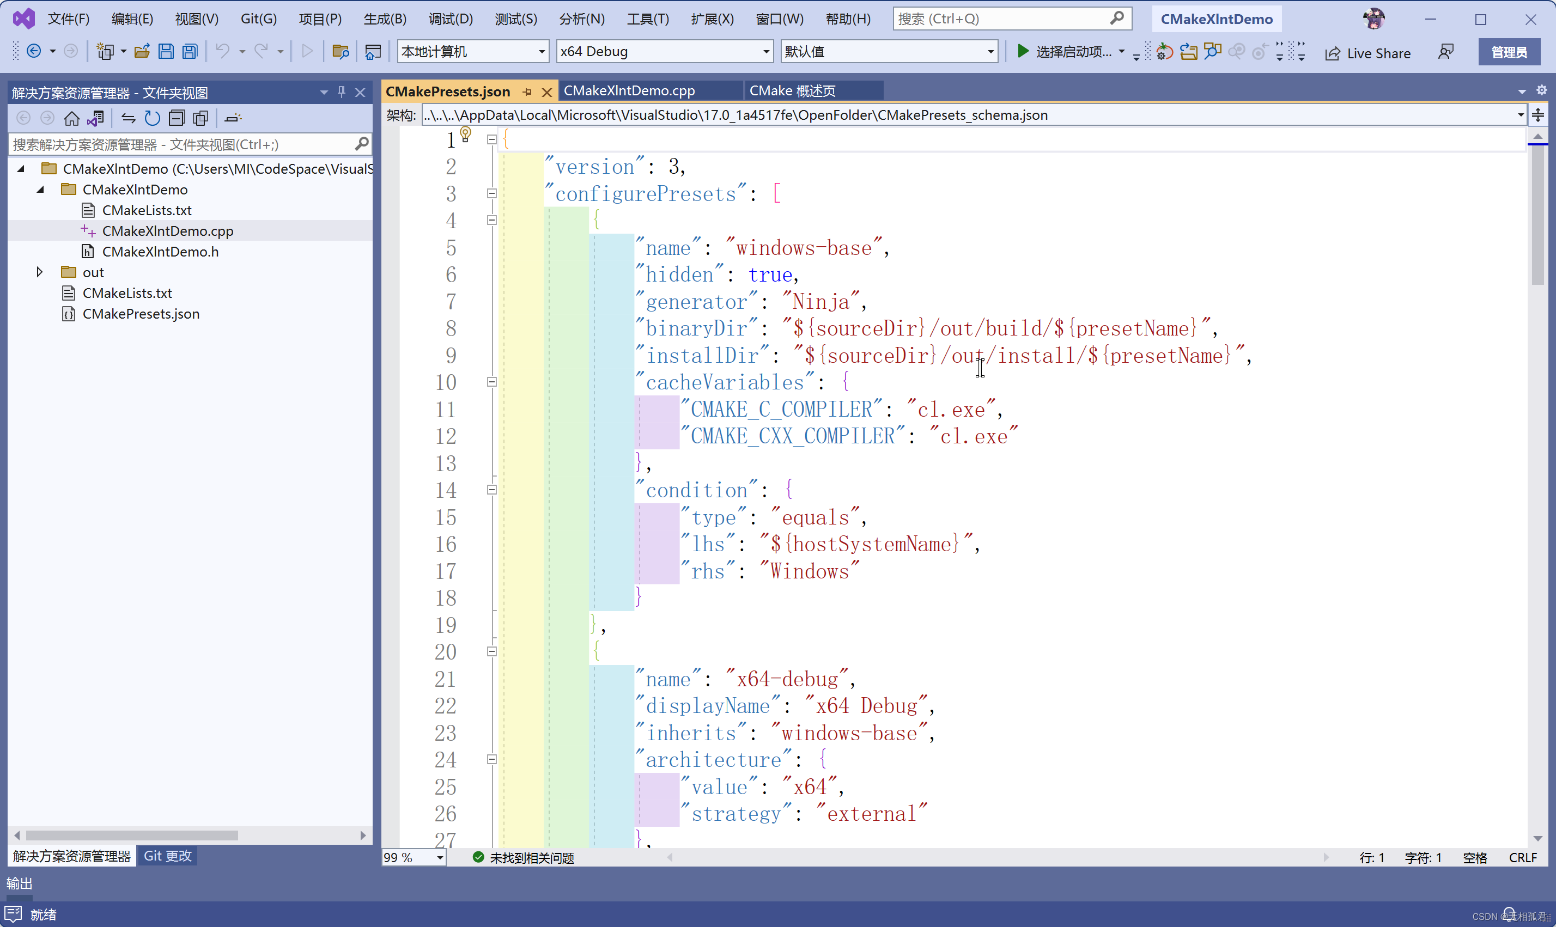Image resolution: width=1556 pixels, height=927 pixels.
Task: Click the undo action icon
Action: tap(221, 51)
